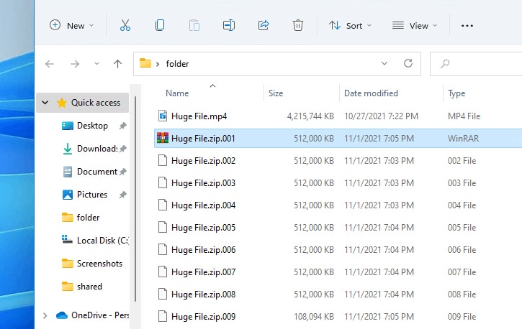Select Huge File.zip.008 file
The width and height of the screenshot is (522, 329).
pyautogui.click(x=203, y=294)
